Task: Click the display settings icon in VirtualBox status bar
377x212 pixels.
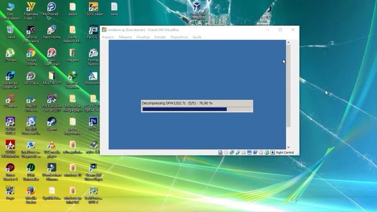Action: pyautogui.click(x=249, y=153)
